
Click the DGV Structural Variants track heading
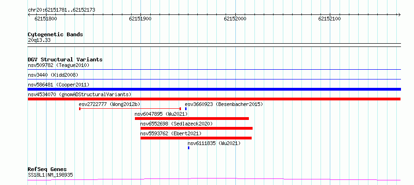[x=65, y=59]
